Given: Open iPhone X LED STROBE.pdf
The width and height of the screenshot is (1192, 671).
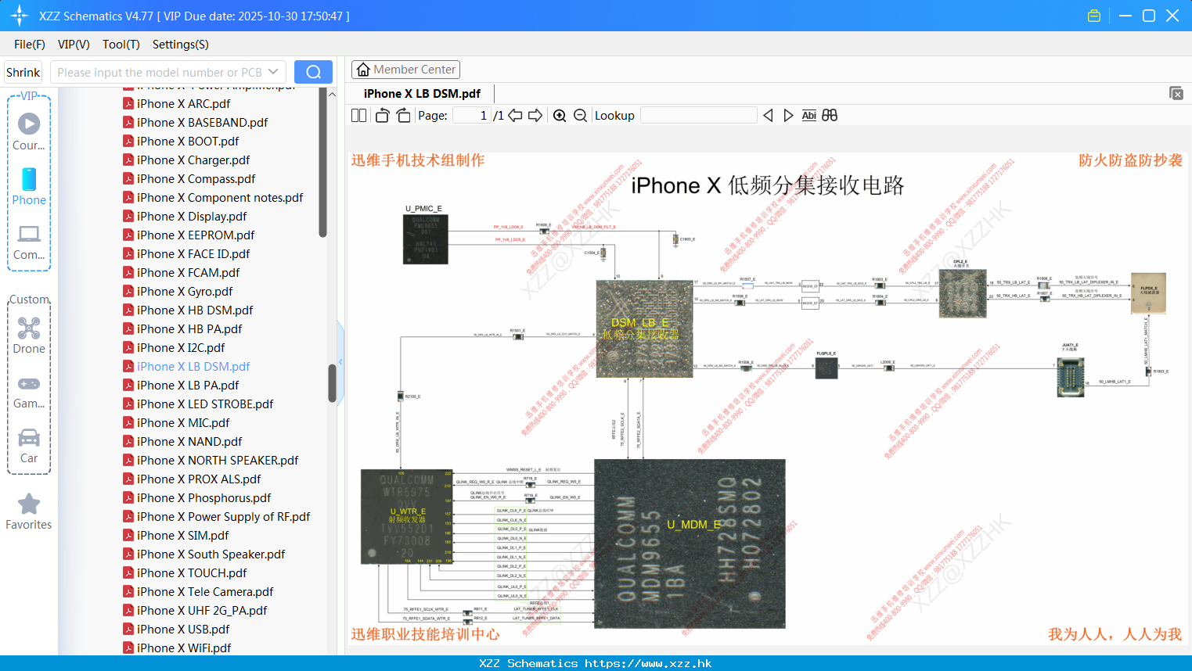Looking at the screenshot, I should (205, 404).
